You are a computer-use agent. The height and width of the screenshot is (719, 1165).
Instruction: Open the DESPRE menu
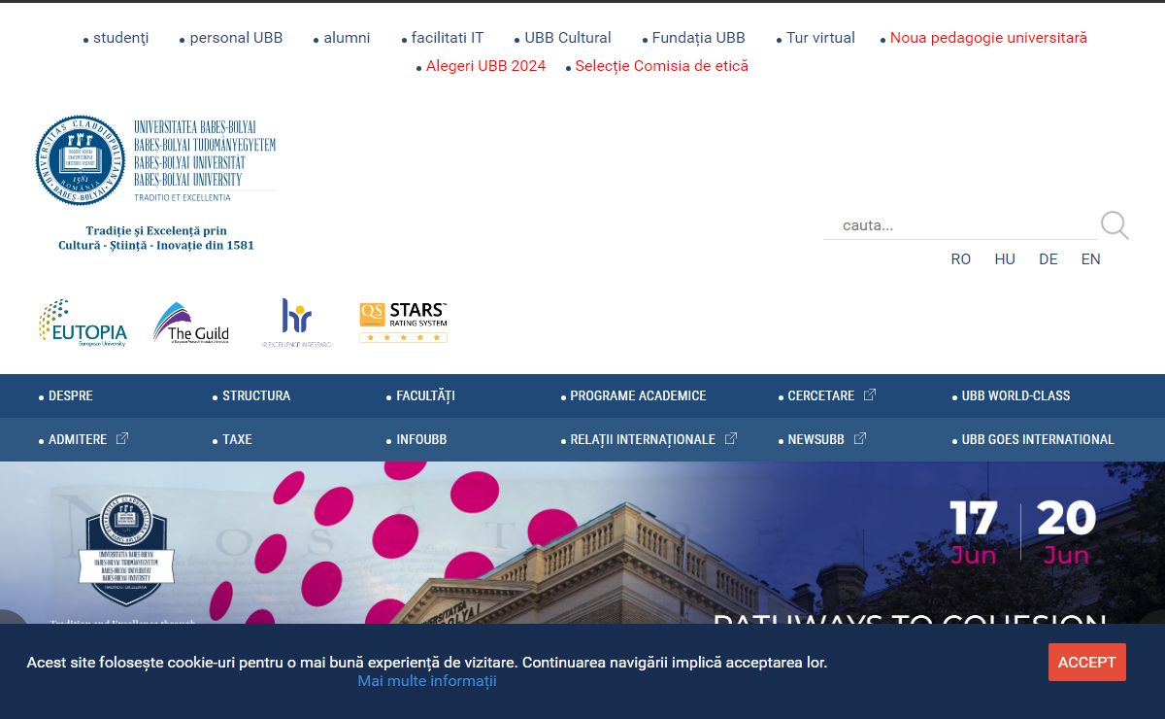coord(71,396)
